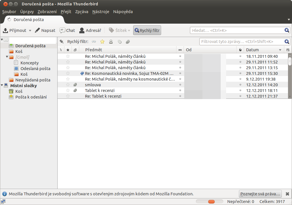The height and width of the screenshot is (205, 292).
Task: Open the Soubor menu
Action: [x=9, y=12]
